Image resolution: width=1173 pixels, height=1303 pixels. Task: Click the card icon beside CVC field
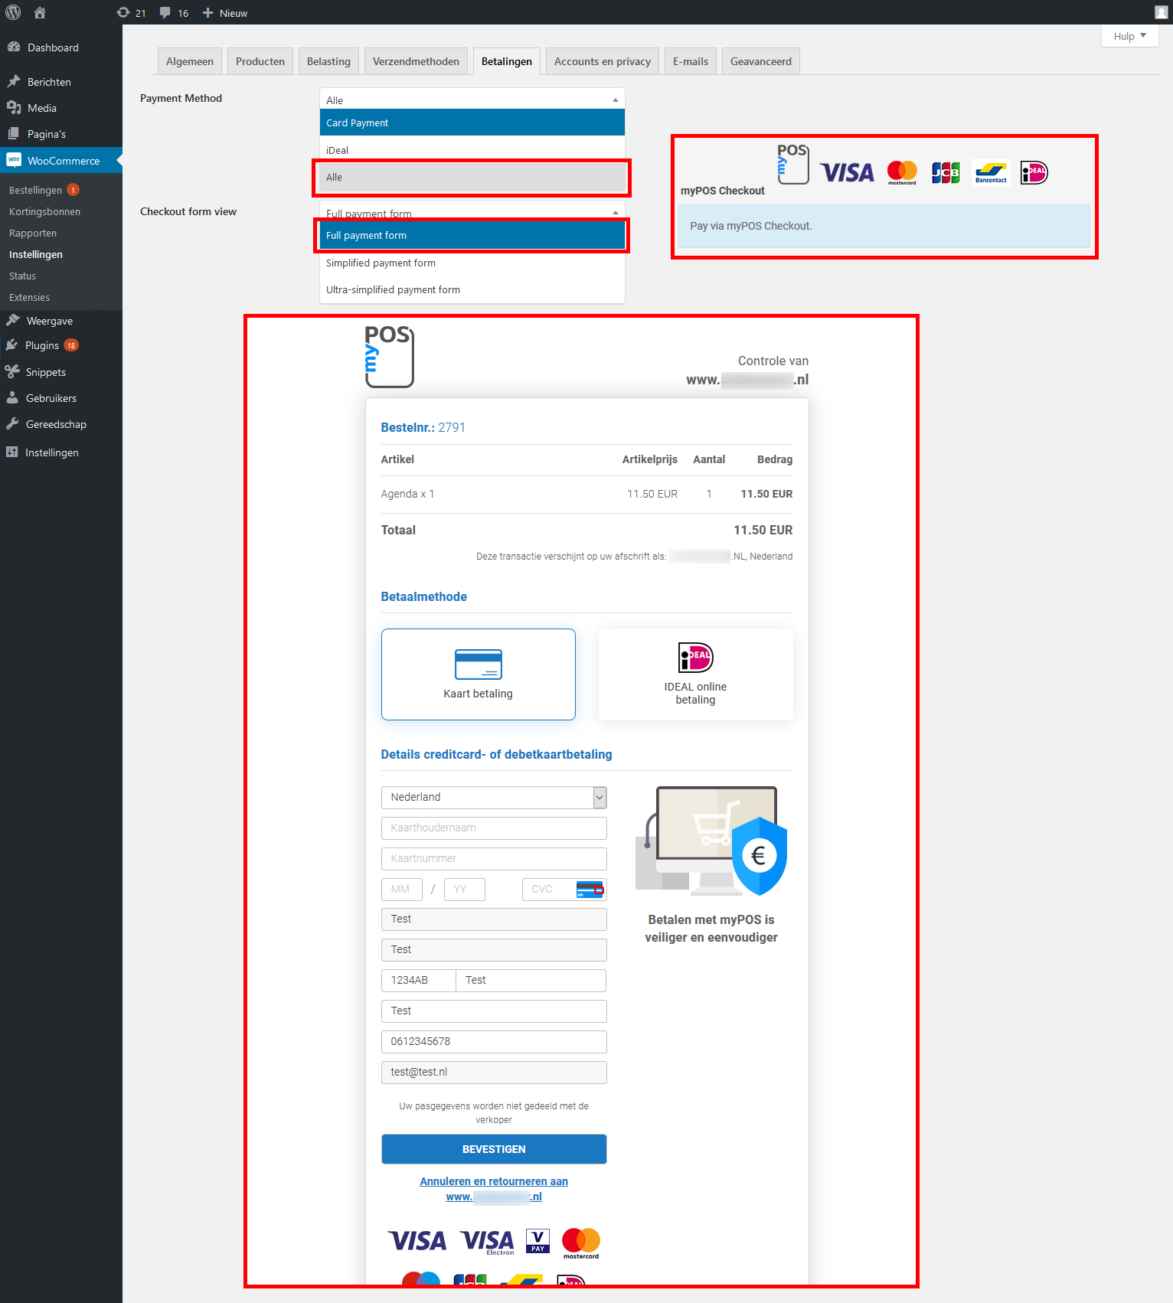coord(589,889)
